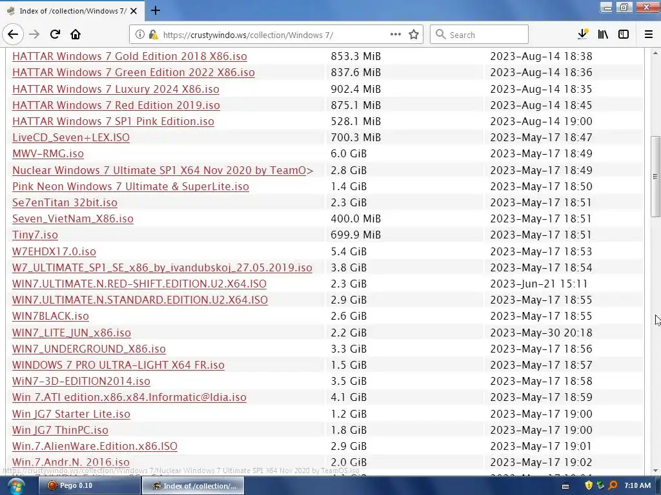Click the keyboard tray icon
Viewport: 661px width, 495px height.
pos(565,486)
